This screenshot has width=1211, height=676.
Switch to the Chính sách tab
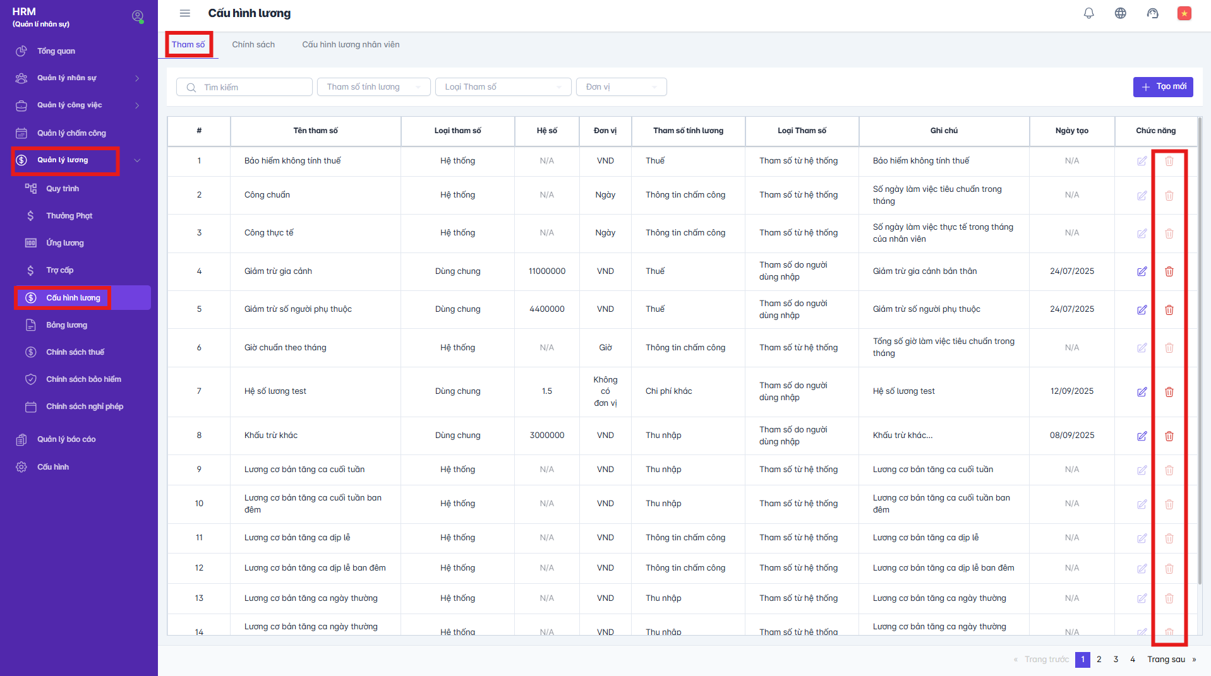[x=253, y=45]
